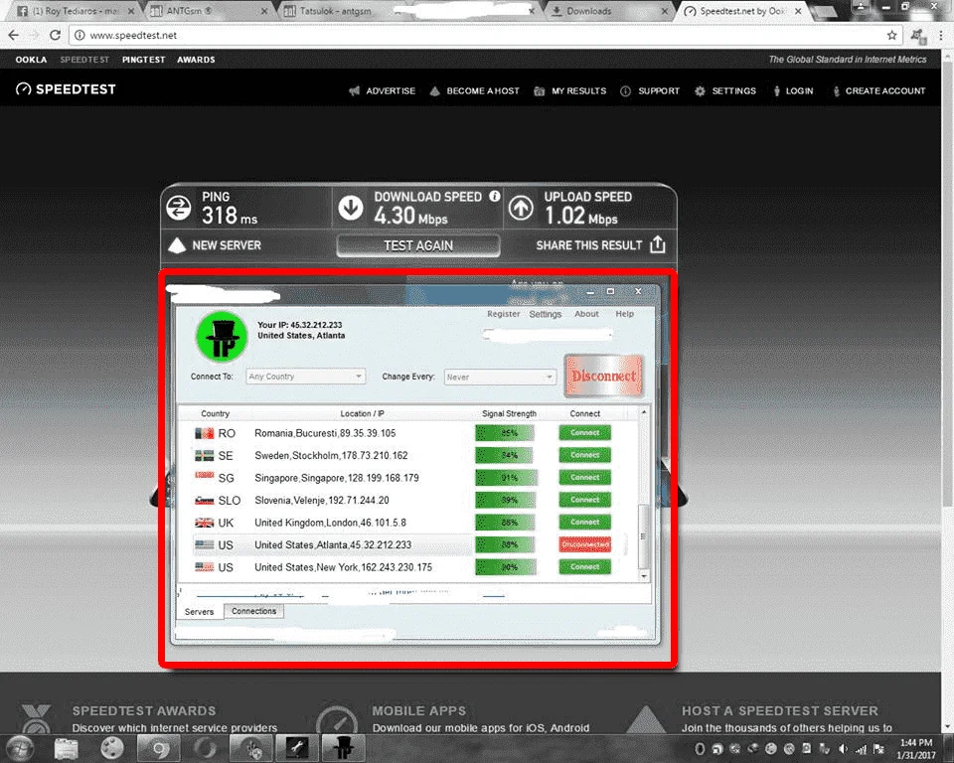954x763 pixels.
Task: Click LOGIN on Speedtest
Action: click(793, 90)
